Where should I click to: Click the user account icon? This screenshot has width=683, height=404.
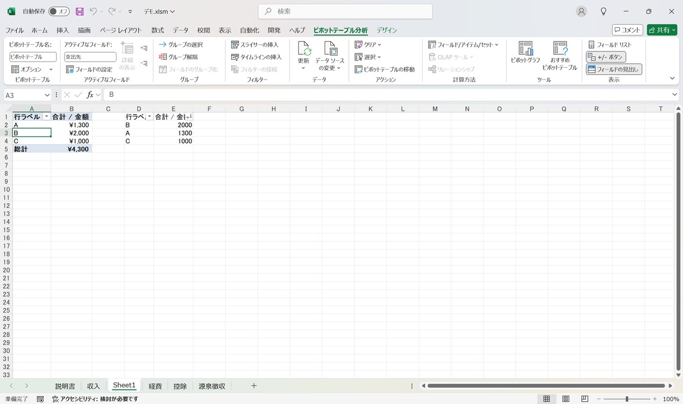pyautogui.click(x=582, y=11)
